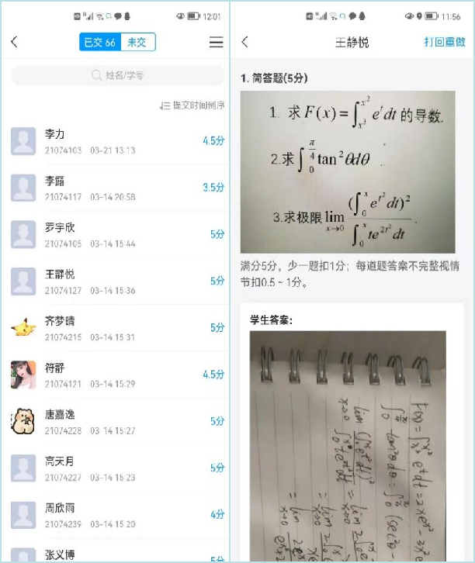Tap back arrow on submission list
The width and height of the screenshot is (475, 563).
pyautogui.click(x=15, y=42)
